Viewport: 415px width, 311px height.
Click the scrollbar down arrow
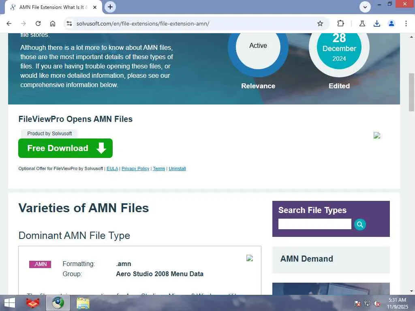pos(411,291)
